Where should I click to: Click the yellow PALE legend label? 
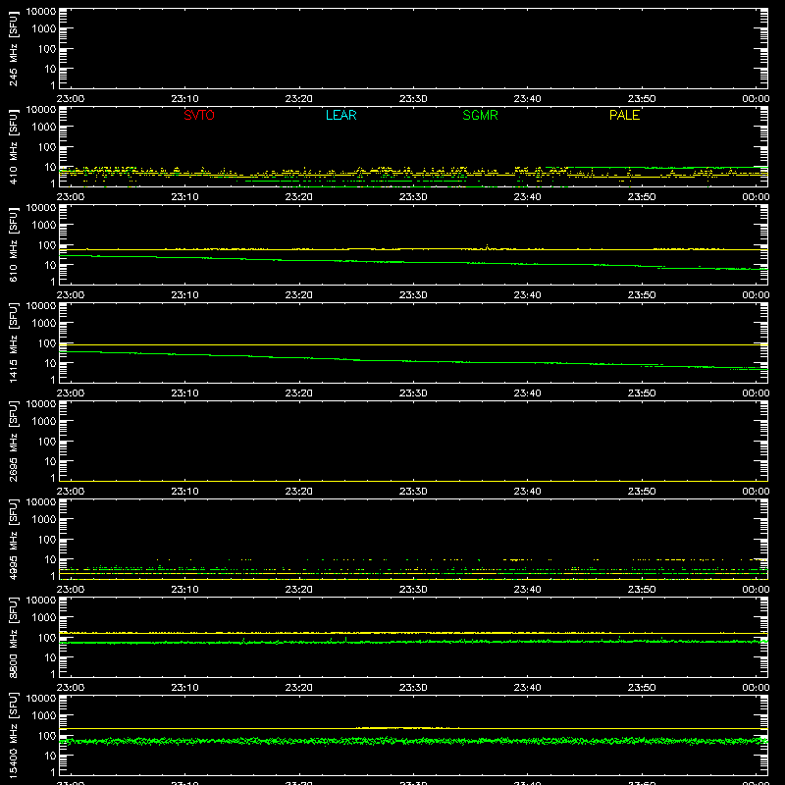624,115
